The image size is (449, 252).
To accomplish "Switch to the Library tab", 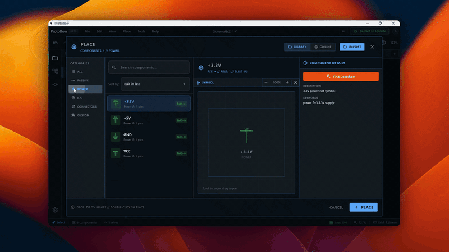I will pos(297,47).
